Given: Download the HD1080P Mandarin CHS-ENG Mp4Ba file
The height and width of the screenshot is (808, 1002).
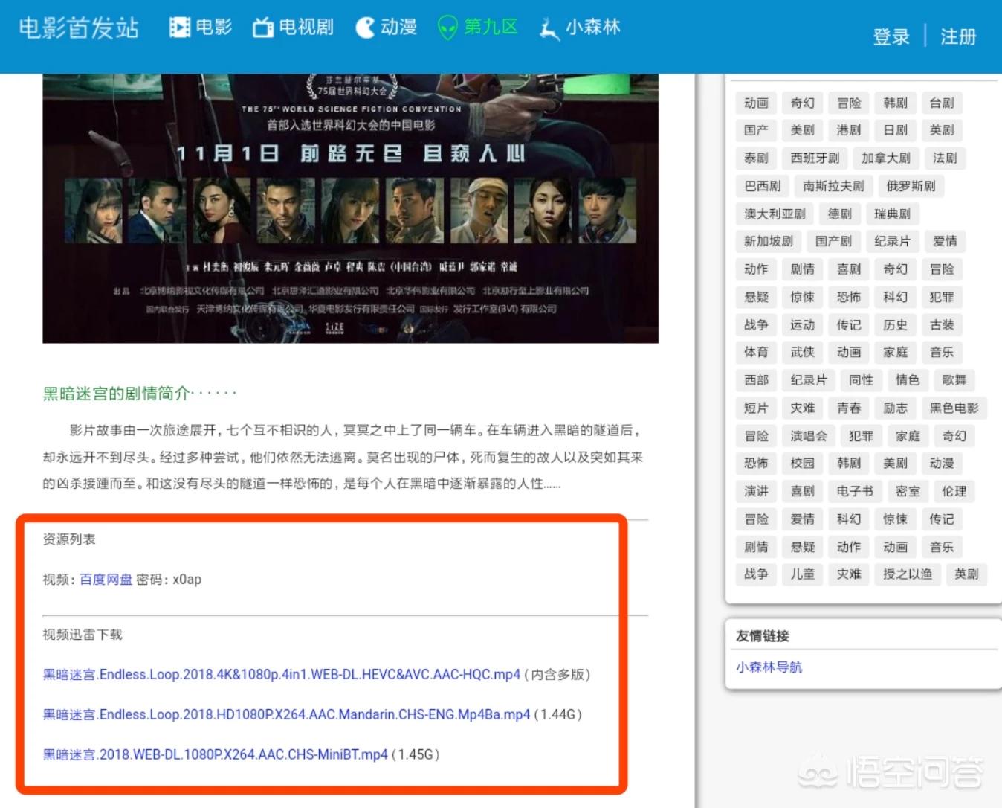Looking at the screenshot, I should click(x=286, y=714).
